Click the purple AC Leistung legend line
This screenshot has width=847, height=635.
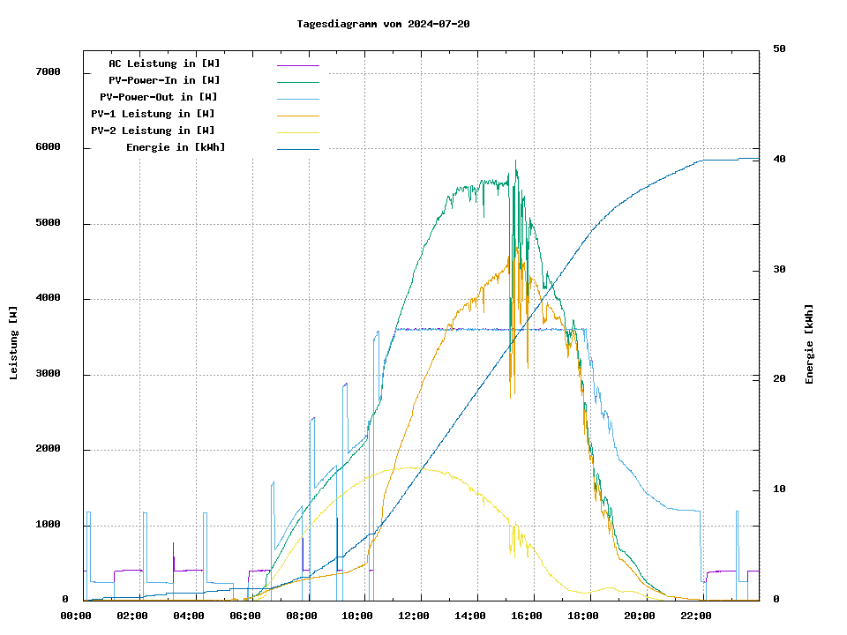coord(297,65)
